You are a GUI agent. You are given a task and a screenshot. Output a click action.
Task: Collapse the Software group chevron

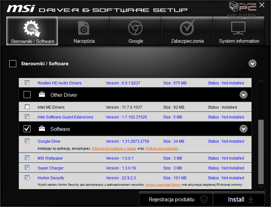[244, 129]
